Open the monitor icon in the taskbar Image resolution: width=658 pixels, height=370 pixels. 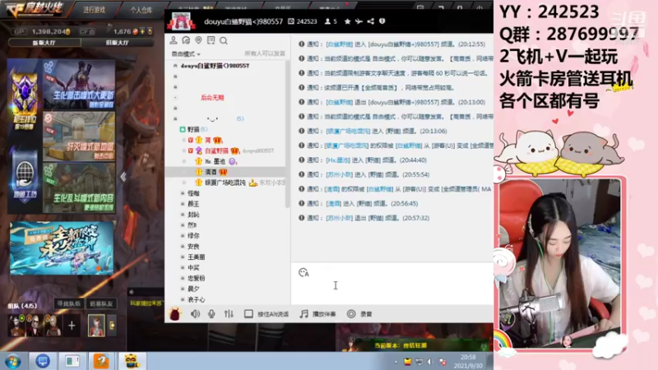pos(43,361)
